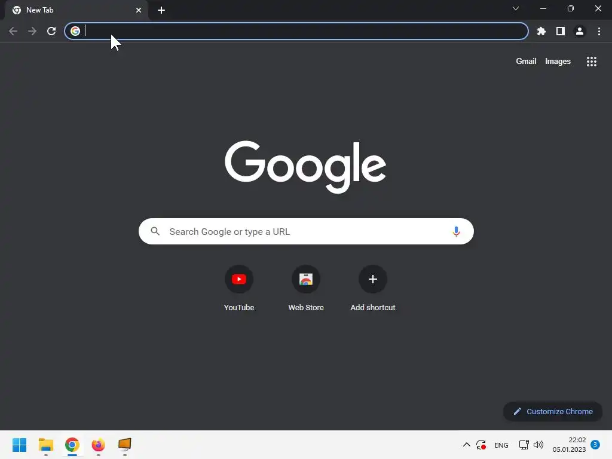
Task: Start voice search microphone icon
Action: click(456, 231)
